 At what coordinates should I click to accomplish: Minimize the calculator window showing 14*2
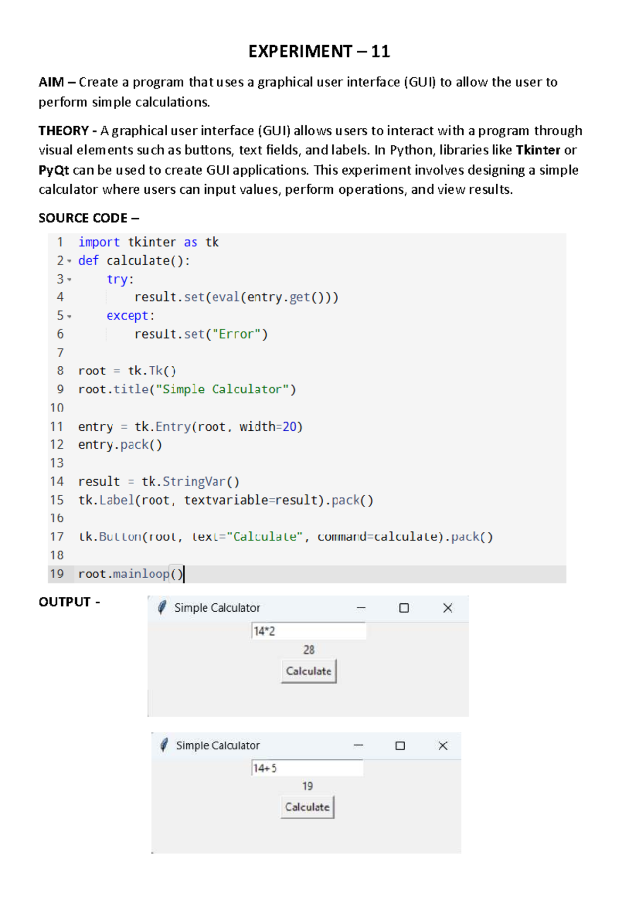(x=361, y=608)
